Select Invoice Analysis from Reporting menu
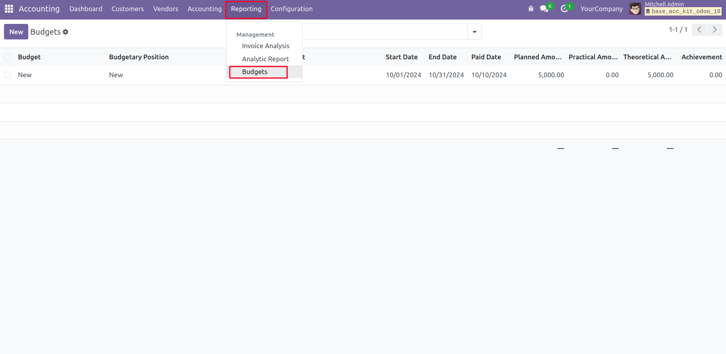The height and width of the screenshot is (354, 726). coord(266,46)
